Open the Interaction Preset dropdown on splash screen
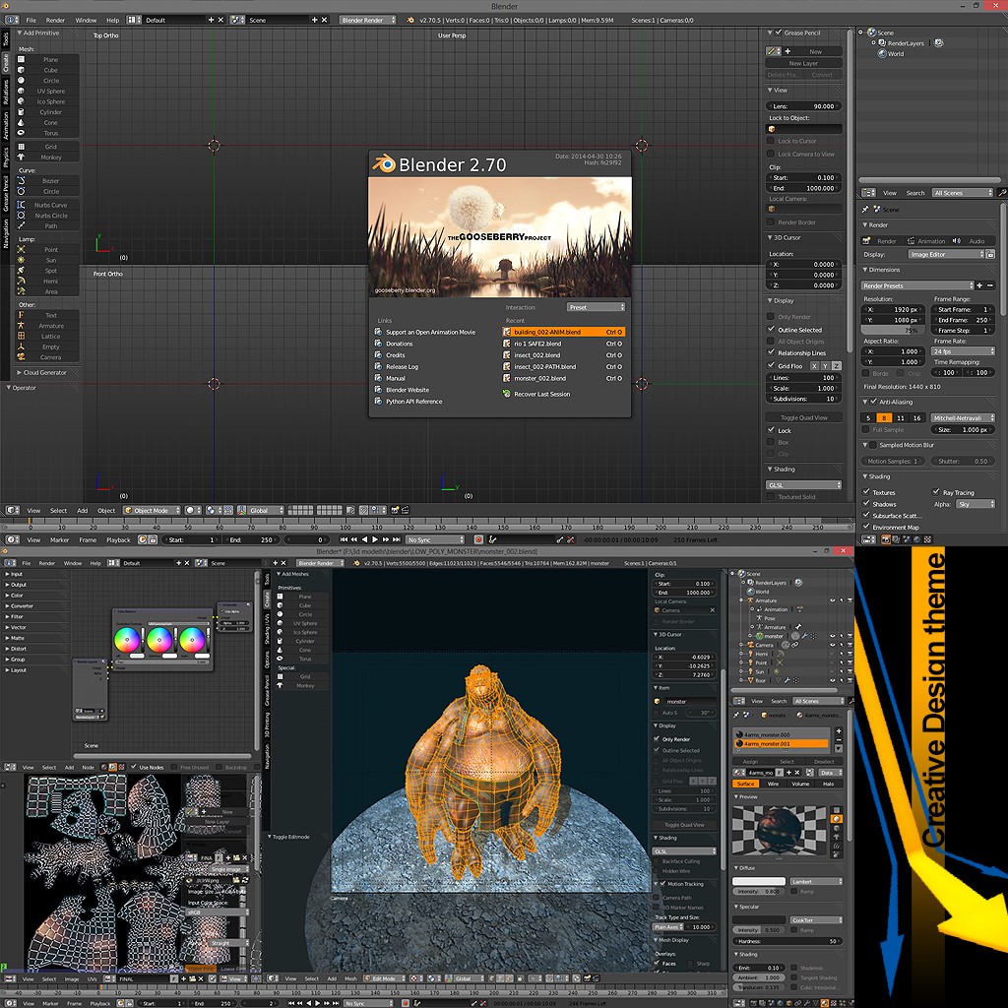The width and height of the screenshot is (1008, 1008). (596, 306)
